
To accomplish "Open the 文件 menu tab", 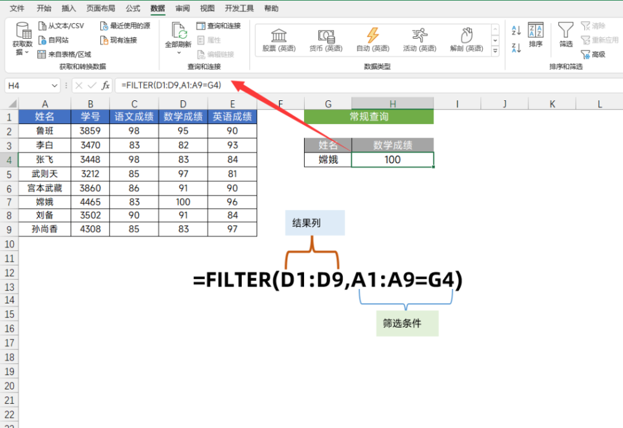I will [x=17, y=8].
